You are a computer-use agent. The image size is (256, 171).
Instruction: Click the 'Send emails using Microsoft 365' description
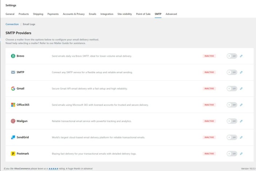(100, 105)
